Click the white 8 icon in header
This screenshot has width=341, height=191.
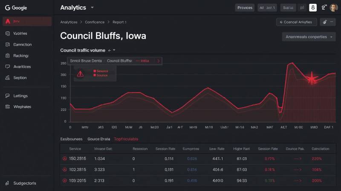pyautogui.click(x=313, y=7)
